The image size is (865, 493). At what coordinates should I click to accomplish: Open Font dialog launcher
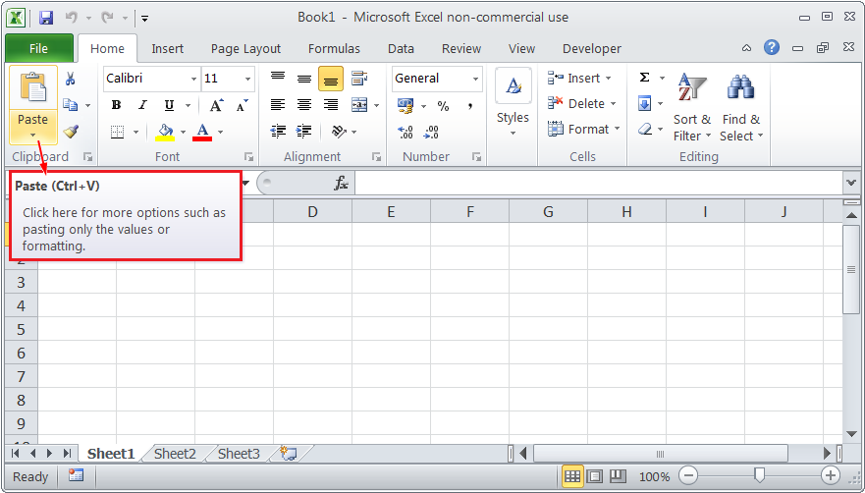pyautogui.click(x=249, y=157)
